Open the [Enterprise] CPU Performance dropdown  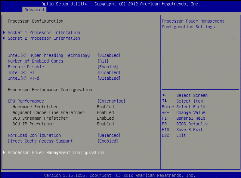[111, 101]
